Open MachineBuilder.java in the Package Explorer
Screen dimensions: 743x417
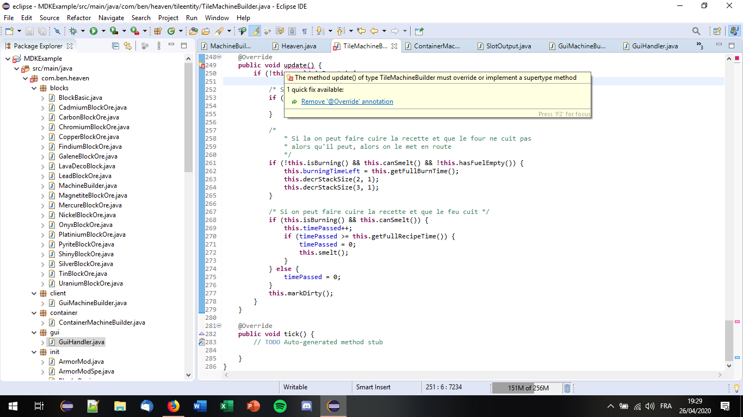87,186
